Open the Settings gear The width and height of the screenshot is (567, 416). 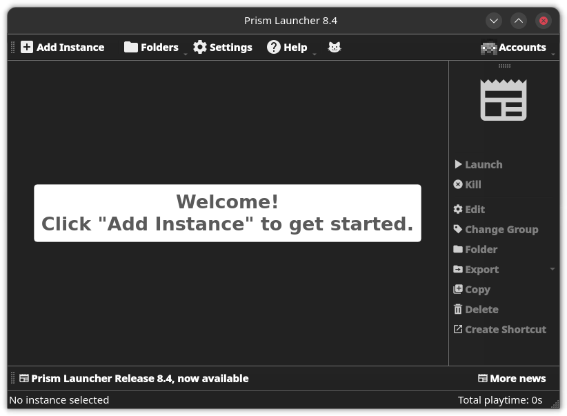199,47
